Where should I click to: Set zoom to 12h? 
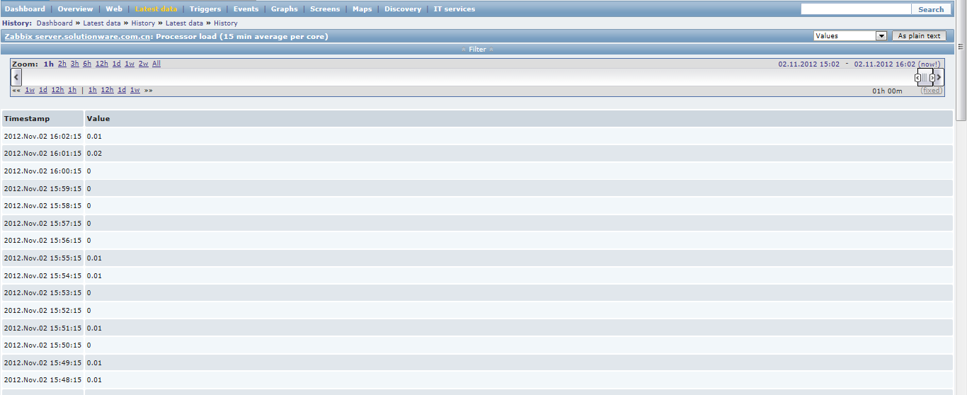[102, 64]
